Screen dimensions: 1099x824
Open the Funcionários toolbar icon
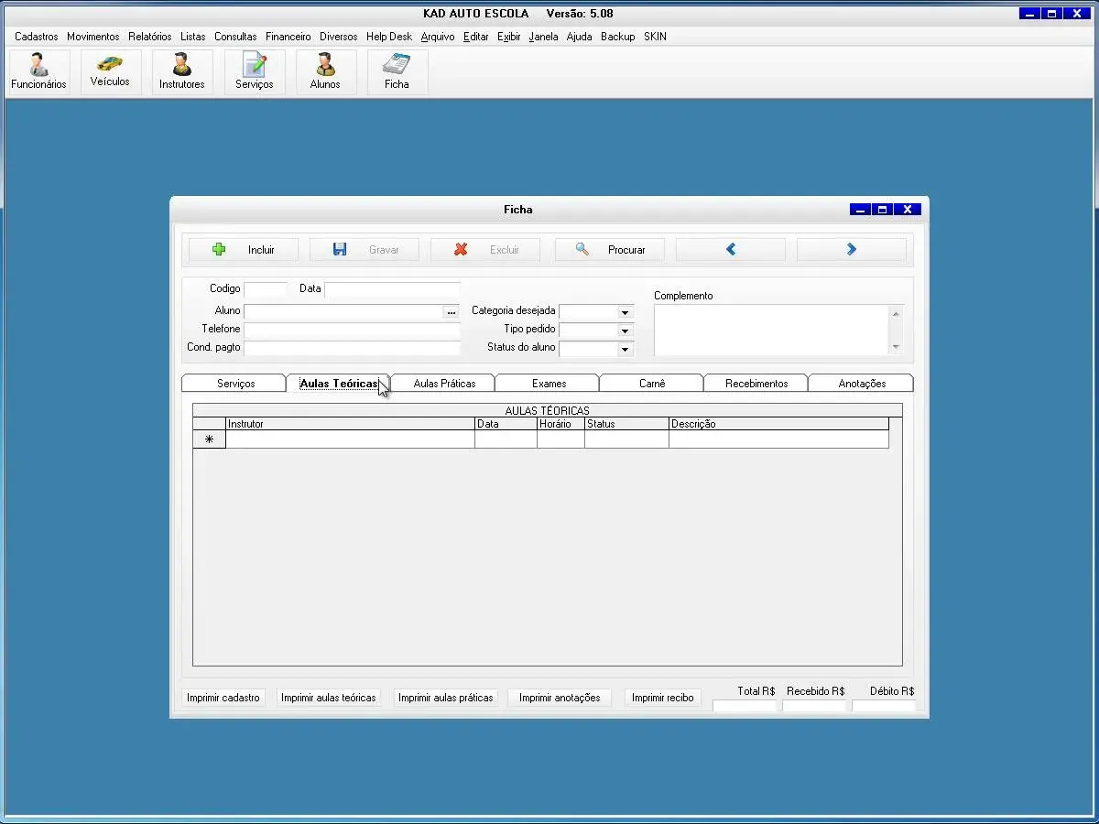(38, 71)
